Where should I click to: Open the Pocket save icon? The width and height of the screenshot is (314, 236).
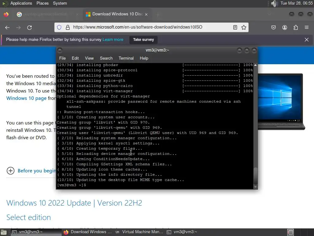[x=273, y=27]
